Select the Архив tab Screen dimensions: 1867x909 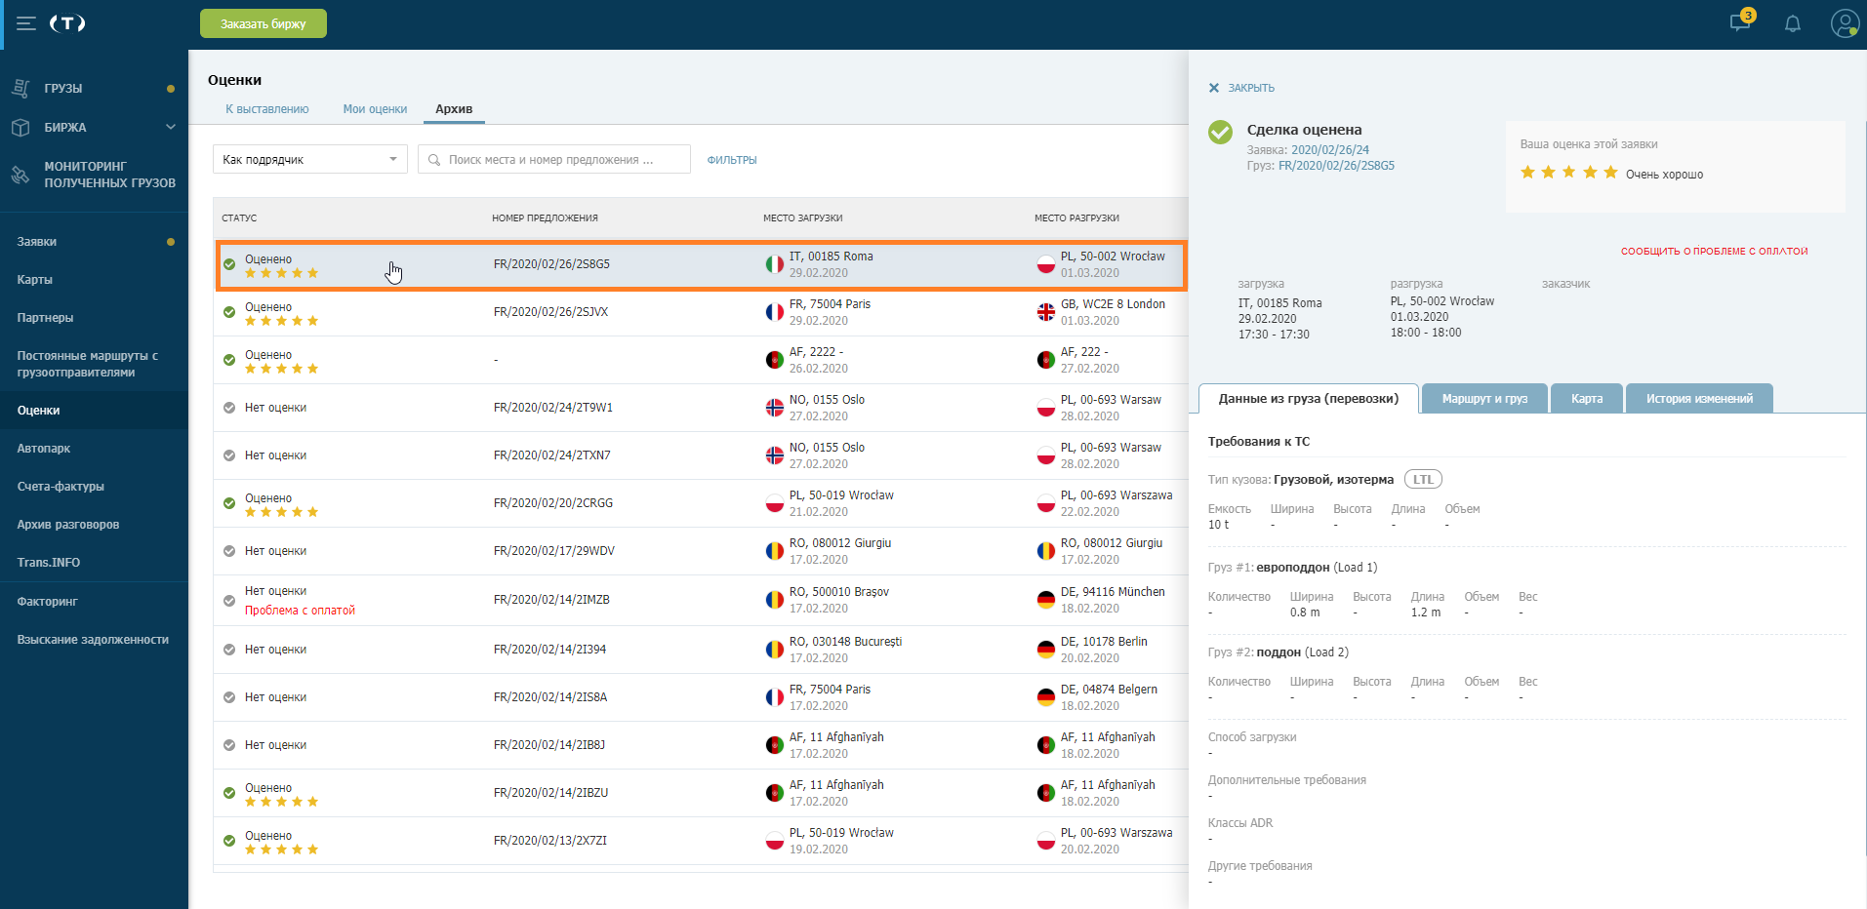point(454,109)
